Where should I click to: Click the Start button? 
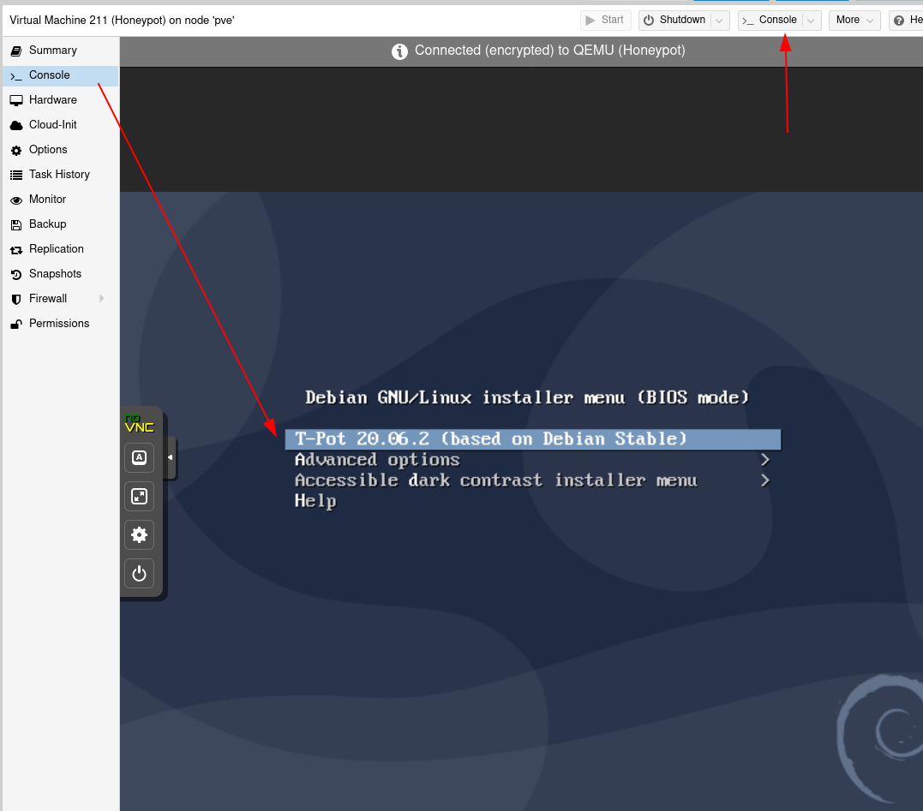click(x=605, y=20)
